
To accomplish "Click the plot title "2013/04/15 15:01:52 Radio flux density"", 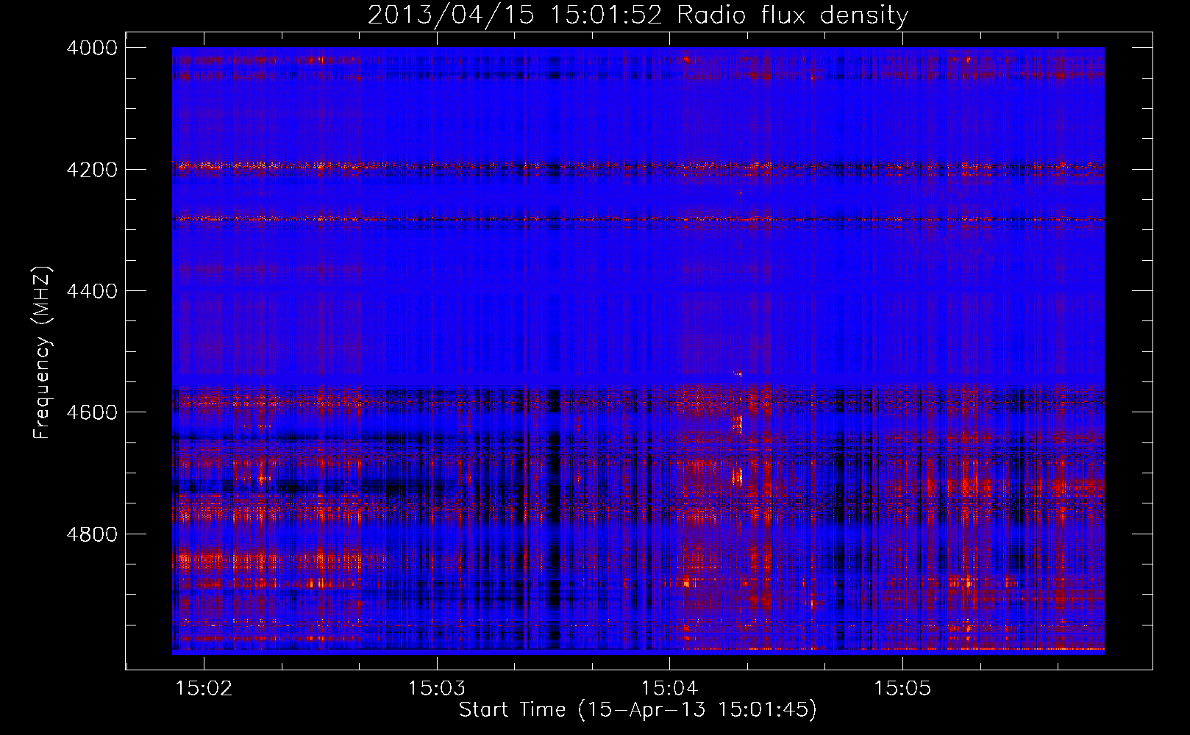I will [x=638, y=15].
